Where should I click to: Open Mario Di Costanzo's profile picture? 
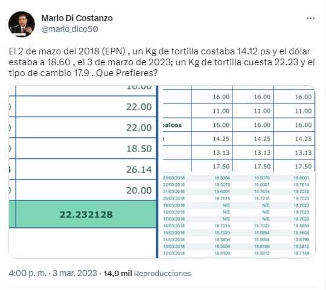21,24
